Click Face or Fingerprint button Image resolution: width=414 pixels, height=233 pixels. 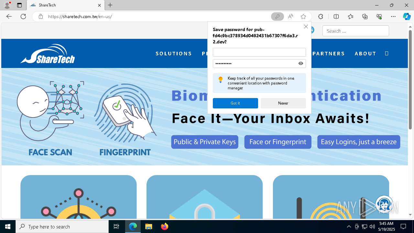[x=278, y=142]
